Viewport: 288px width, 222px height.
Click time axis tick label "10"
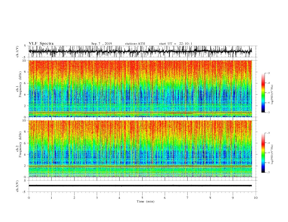tap(256, 198)
